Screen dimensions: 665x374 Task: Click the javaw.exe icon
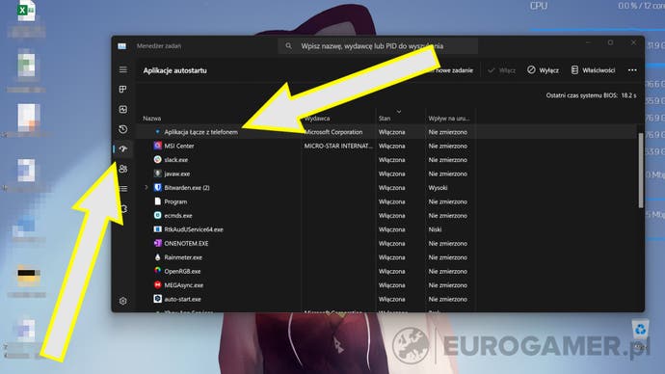(x=157, y=174)
